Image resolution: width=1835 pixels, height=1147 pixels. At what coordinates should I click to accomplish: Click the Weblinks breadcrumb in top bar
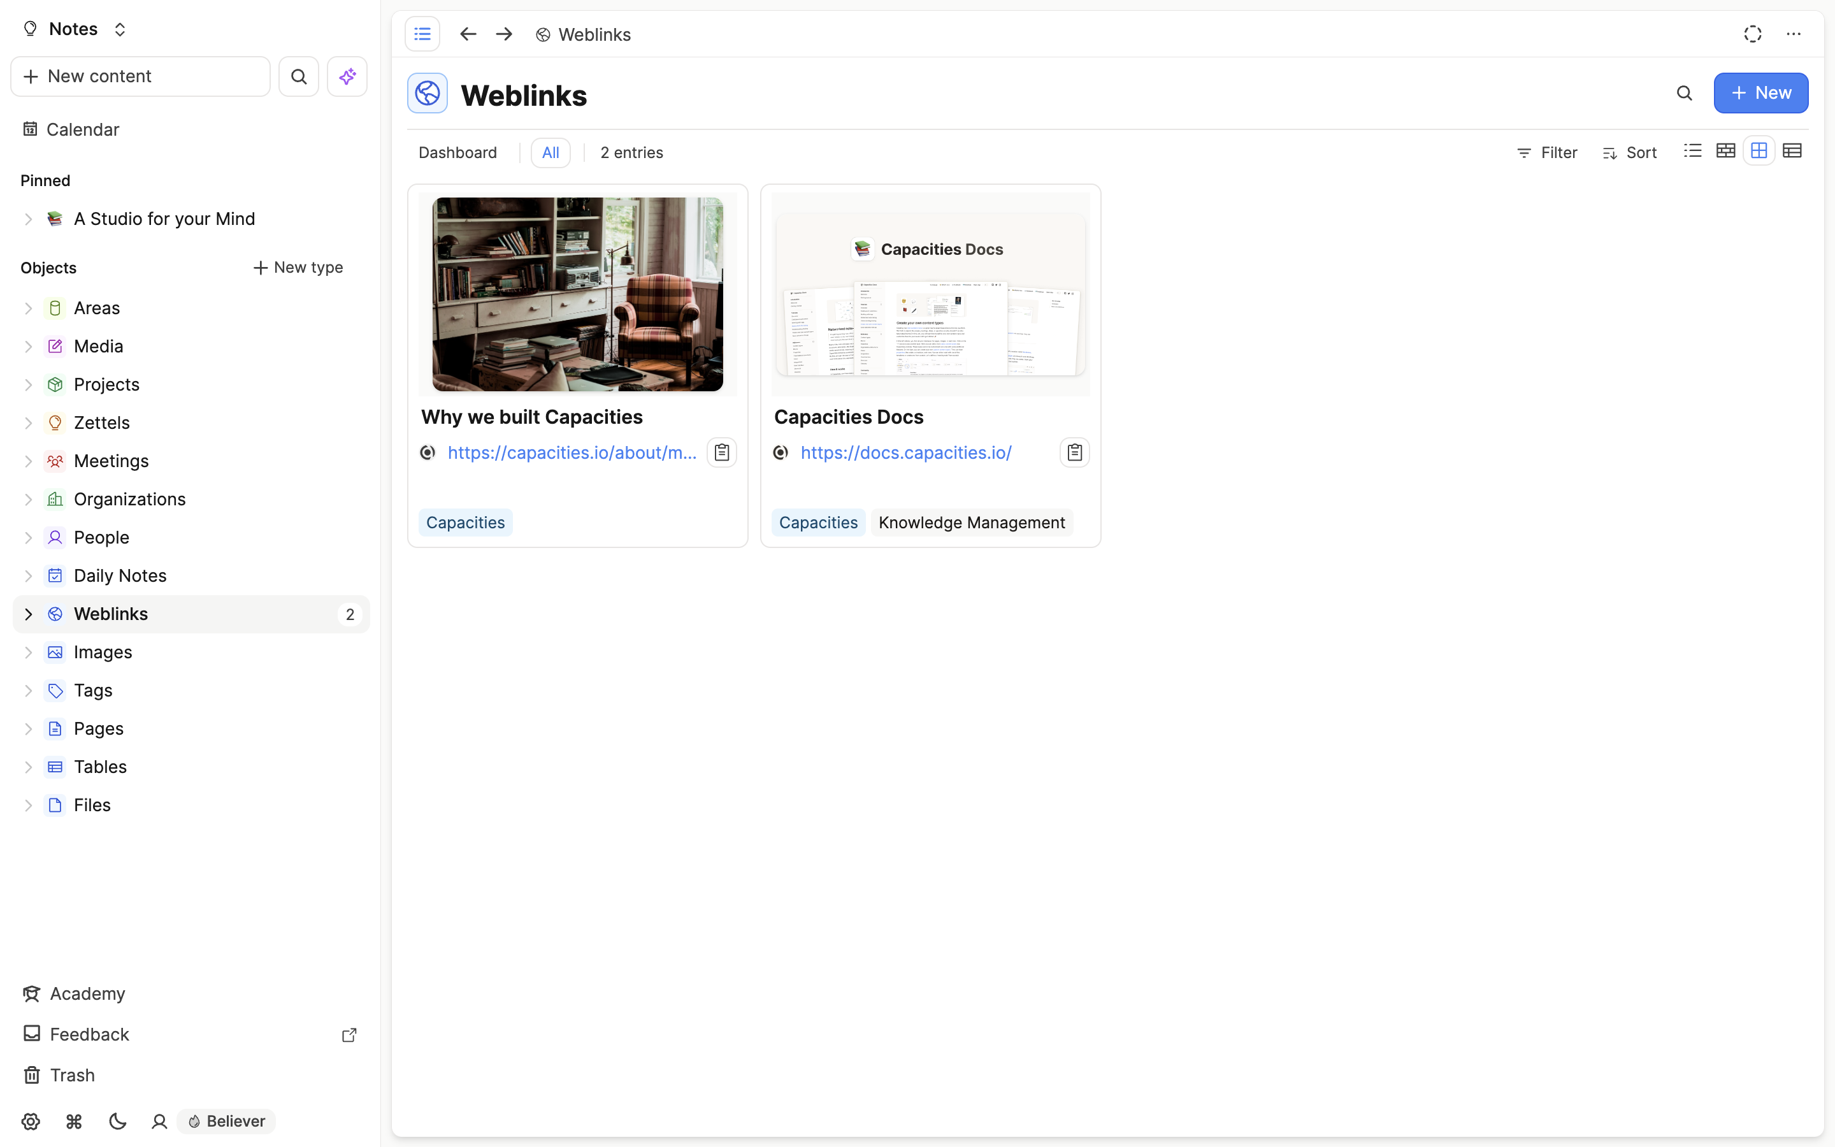[583, 35]
